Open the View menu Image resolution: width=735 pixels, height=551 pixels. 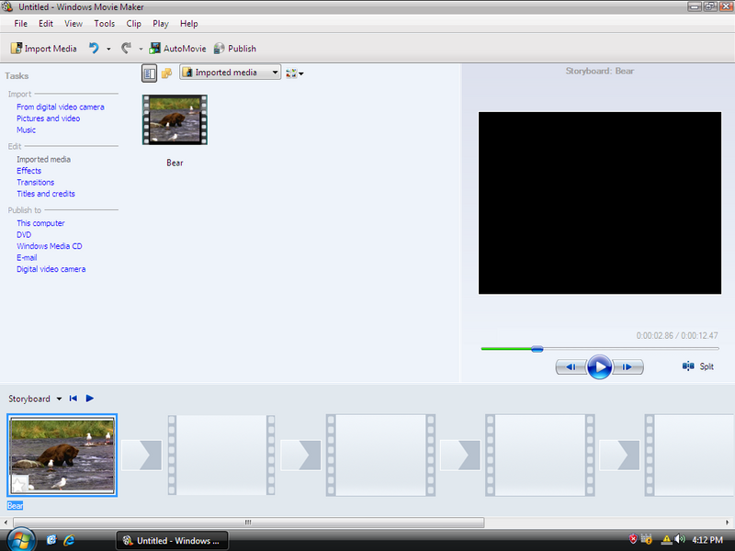click(73, 24)
